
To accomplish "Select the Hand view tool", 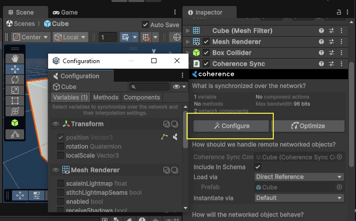I will tap(15, 58).
